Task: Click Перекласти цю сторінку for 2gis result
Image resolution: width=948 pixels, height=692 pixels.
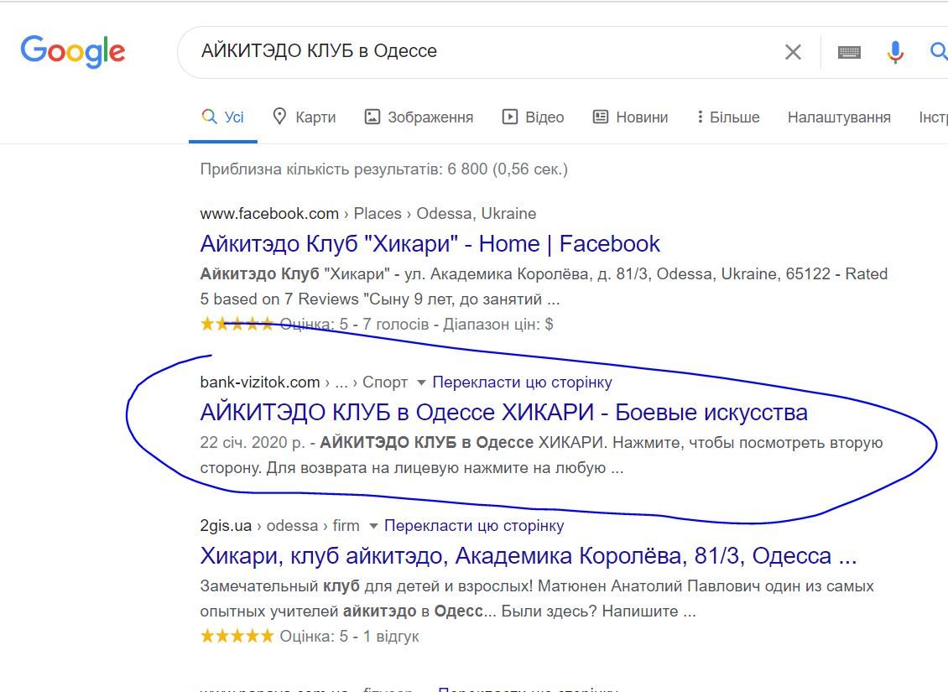Action: coord(474,526)
